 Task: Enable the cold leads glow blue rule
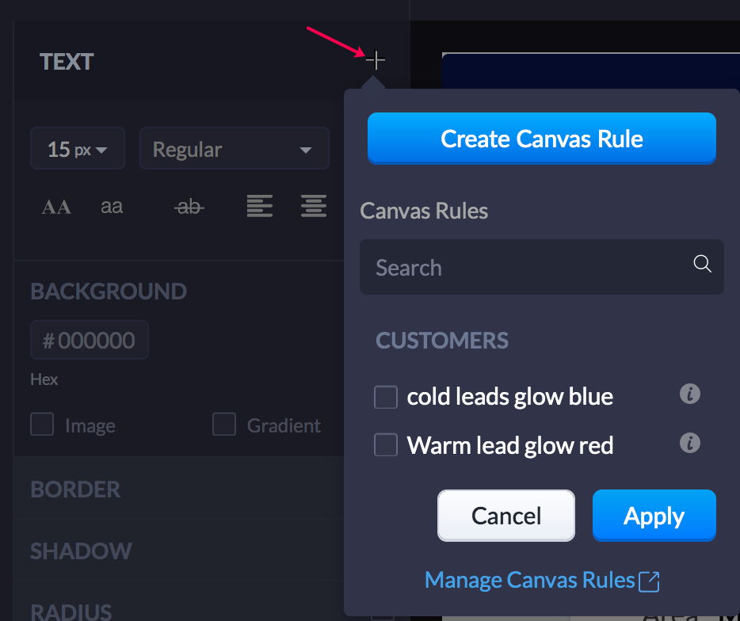[385, 397]
